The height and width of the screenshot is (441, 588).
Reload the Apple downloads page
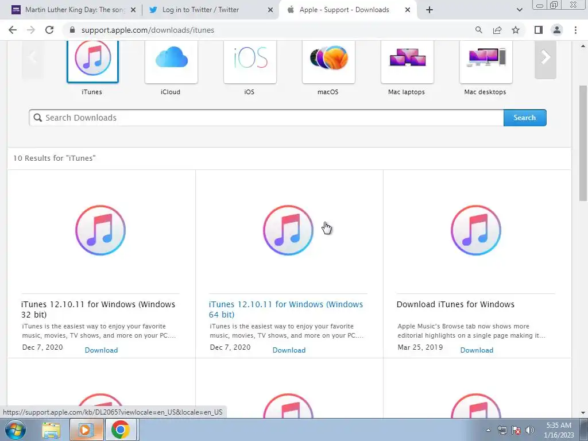(x=49, y=30)
